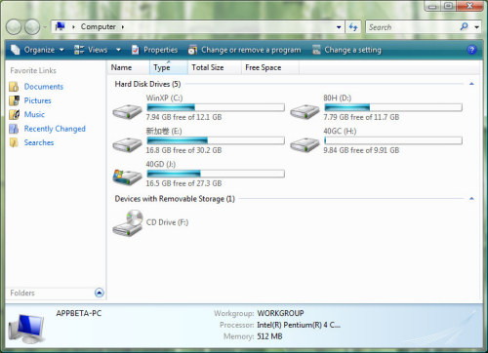488x353 pixels.
Task: Click the text 16.5 GB free of 27.3 GB
Action: pos(183,183)
